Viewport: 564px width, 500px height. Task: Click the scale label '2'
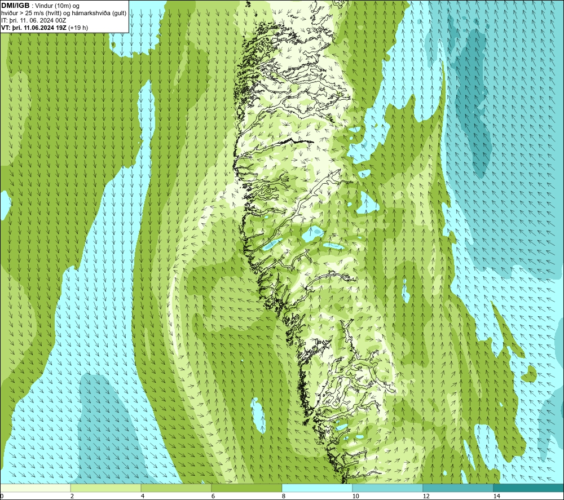pos(72,496)
